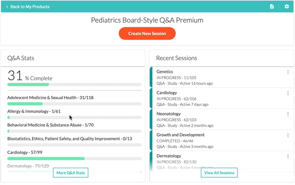Open the Neonatology session entry
Screen dimensions: 295x185
pos(222,119)
